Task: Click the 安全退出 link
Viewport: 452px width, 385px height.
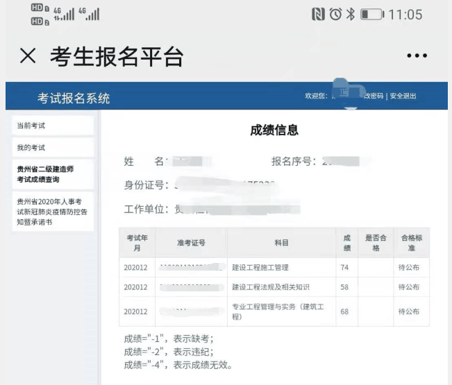Action: pyautogui.click(x=403, y=96)
